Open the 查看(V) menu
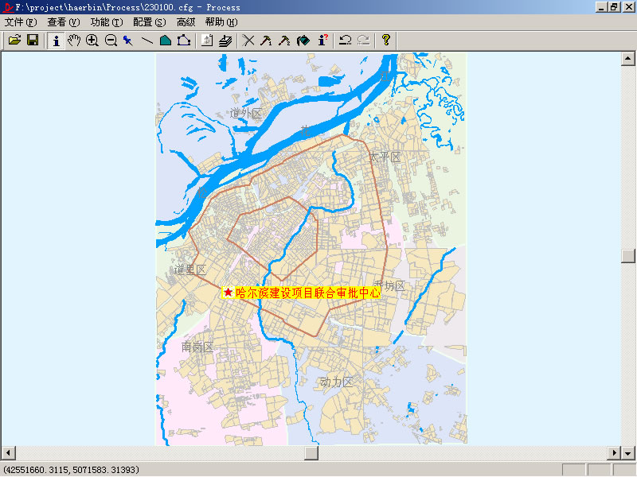The height and width of the screenshot is (477, 637). (x=64, y=22)
